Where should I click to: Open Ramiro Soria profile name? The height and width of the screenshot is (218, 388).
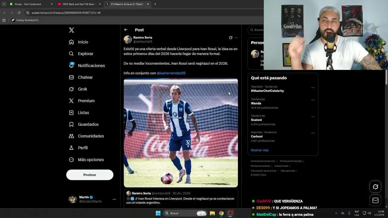[x=143, y=38]
